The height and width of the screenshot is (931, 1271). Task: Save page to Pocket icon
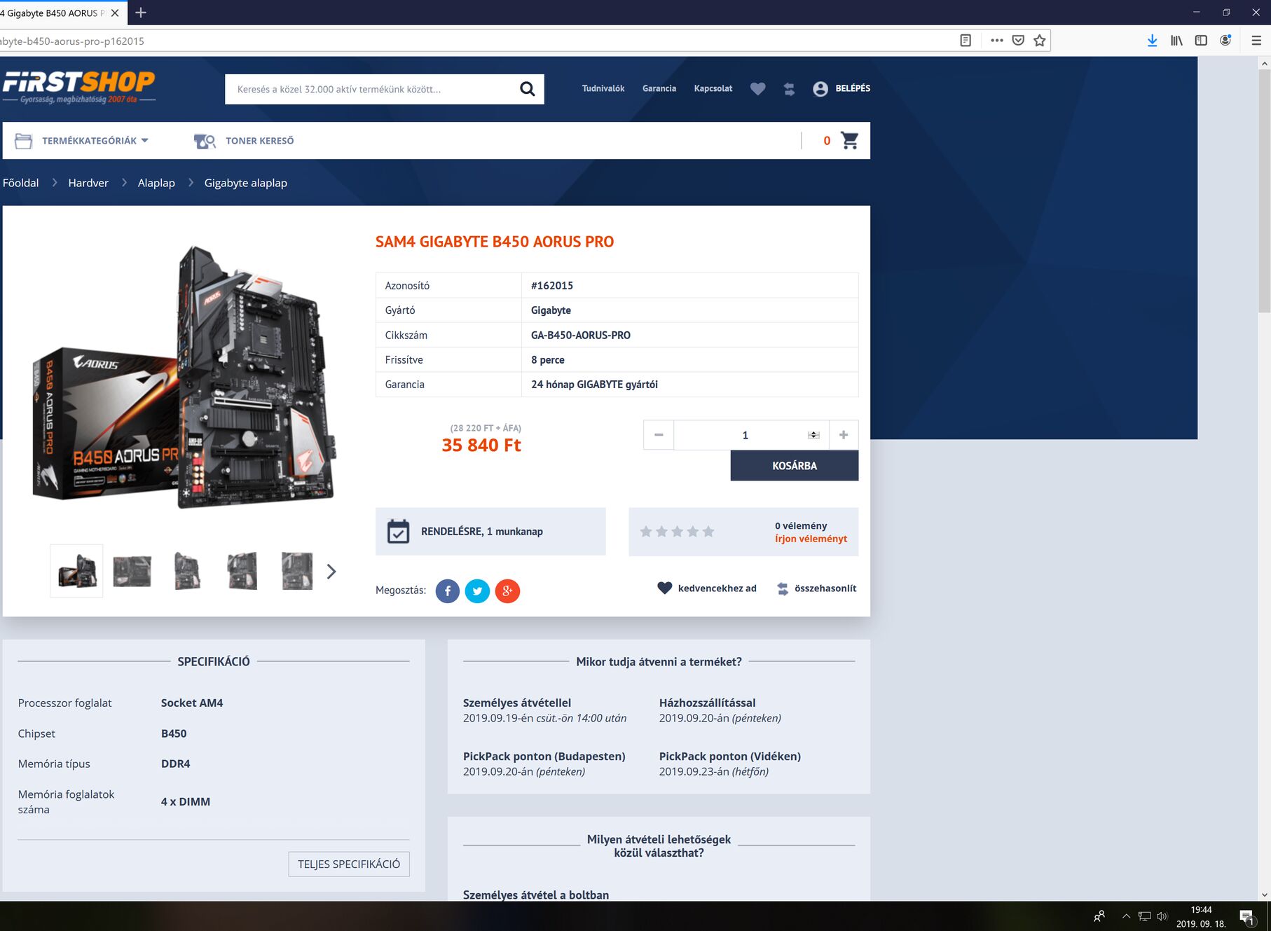coord(1018,41)
